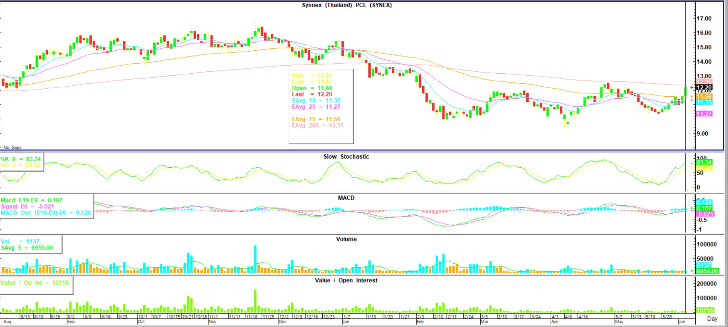The image size is (728, 327).
Task: Click the EAvg 10 = 11.35 legend entry
Action: (x=316, y=101)
